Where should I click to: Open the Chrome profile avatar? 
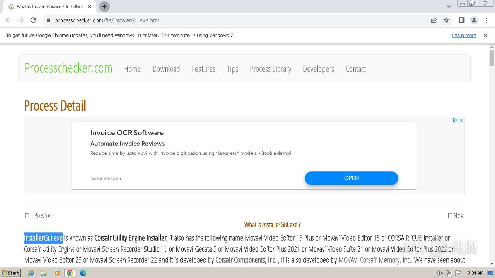(474, 20)
